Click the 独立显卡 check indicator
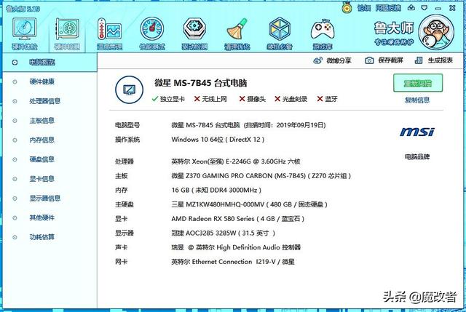466x312 pixels. point(168,99)
